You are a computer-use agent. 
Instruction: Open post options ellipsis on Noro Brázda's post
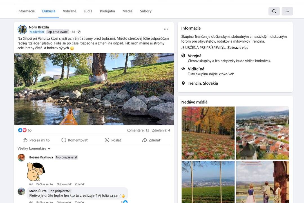pos(166,29)
